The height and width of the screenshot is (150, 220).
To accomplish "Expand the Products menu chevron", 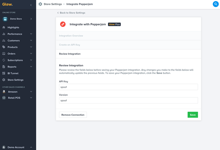I will coord(31,47).
